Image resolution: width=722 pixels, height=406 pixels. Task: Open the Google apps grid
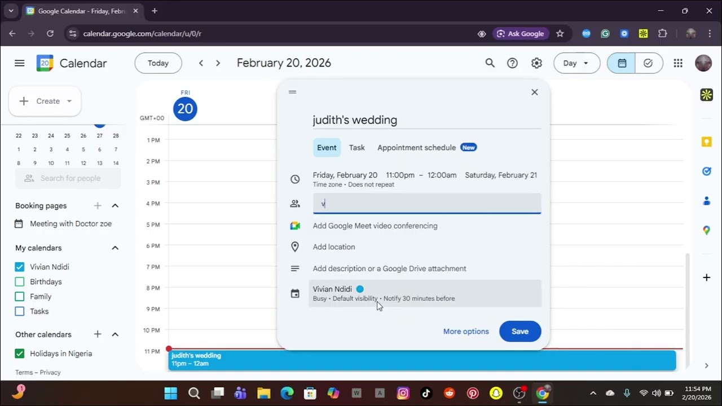click(678, 63)
